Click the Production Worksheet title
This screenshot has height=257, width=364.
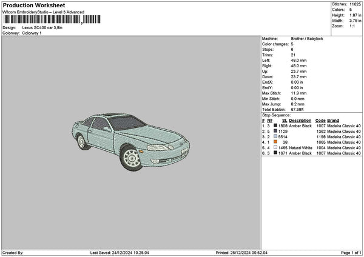click(x=33, y=5)
